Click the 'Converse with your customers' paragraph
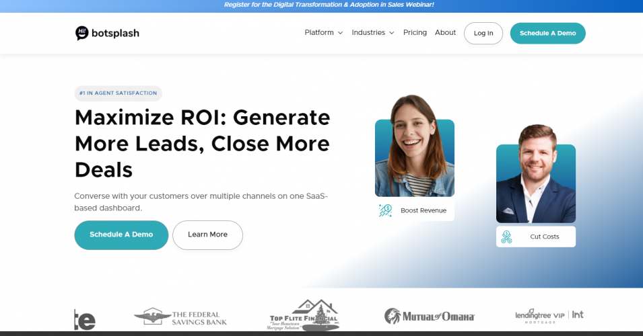643x336 pixels. [201, 202]
